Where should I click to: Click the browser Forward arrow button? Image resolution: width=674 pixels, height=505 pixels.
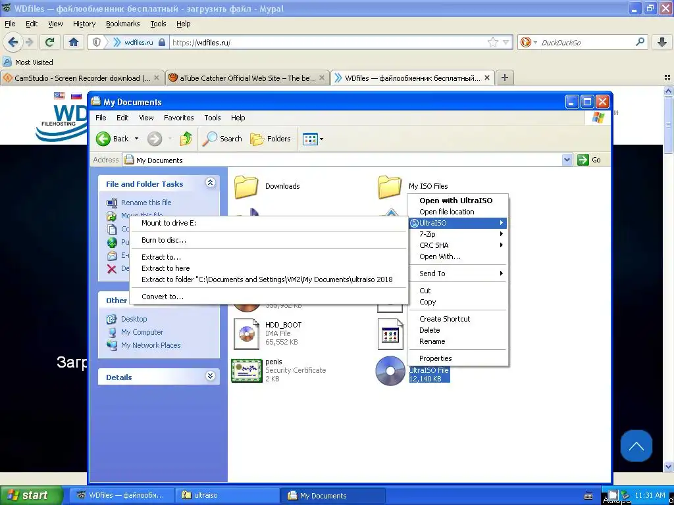point(29,42)
